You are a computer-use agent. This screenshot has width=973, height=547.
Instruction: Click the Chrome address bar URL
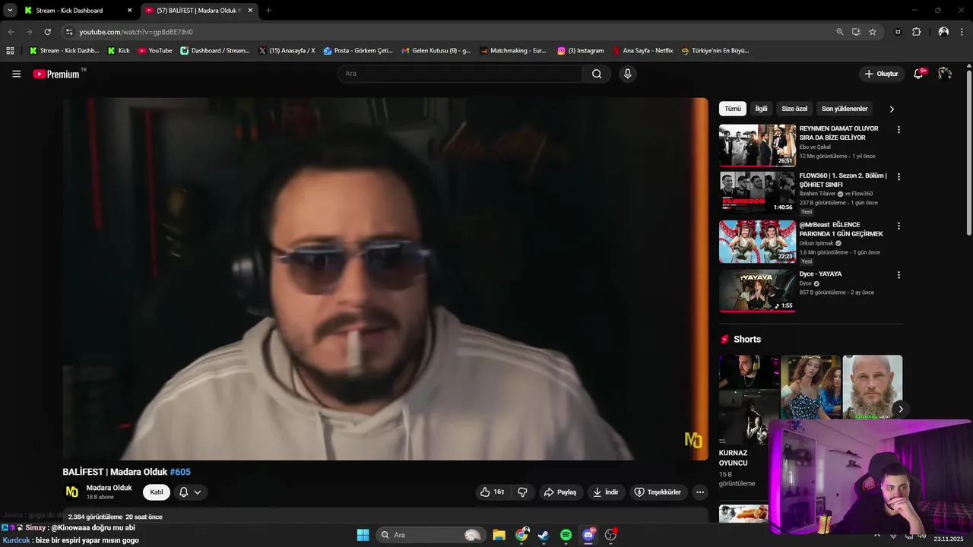[136, 32]
